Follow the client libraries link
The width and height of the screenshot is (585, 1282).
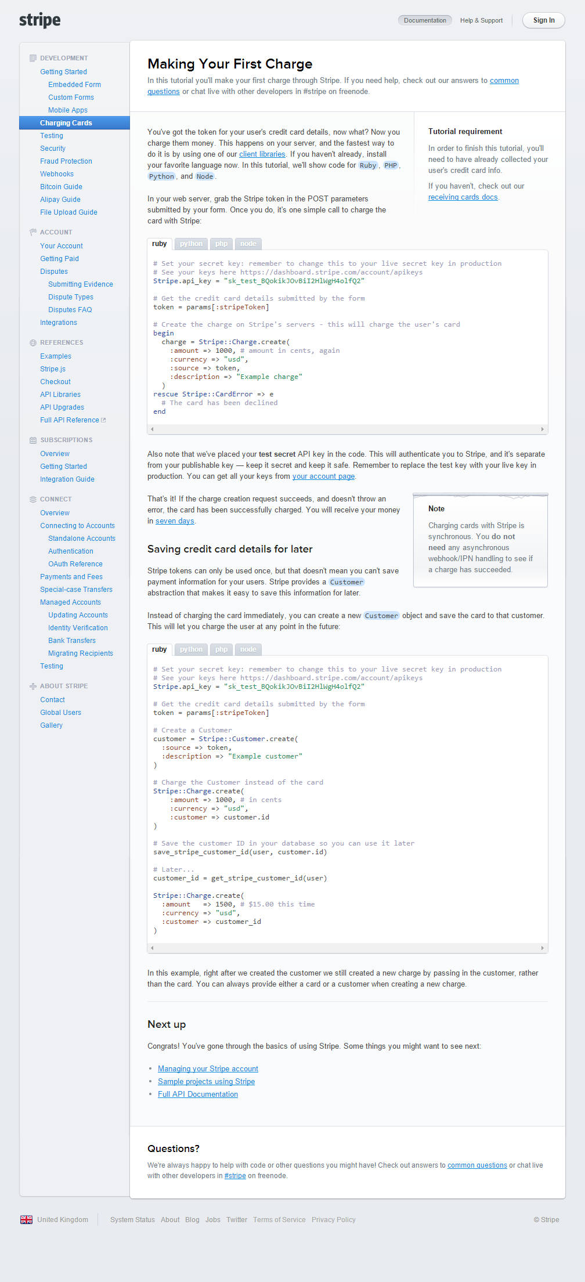tap(262, 154)
